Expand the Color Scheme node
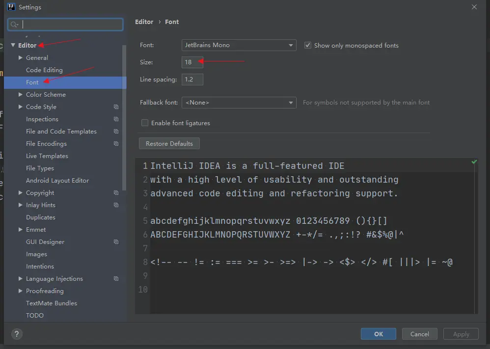This screenshot has width=490, height=349. [x=20, y=94]
